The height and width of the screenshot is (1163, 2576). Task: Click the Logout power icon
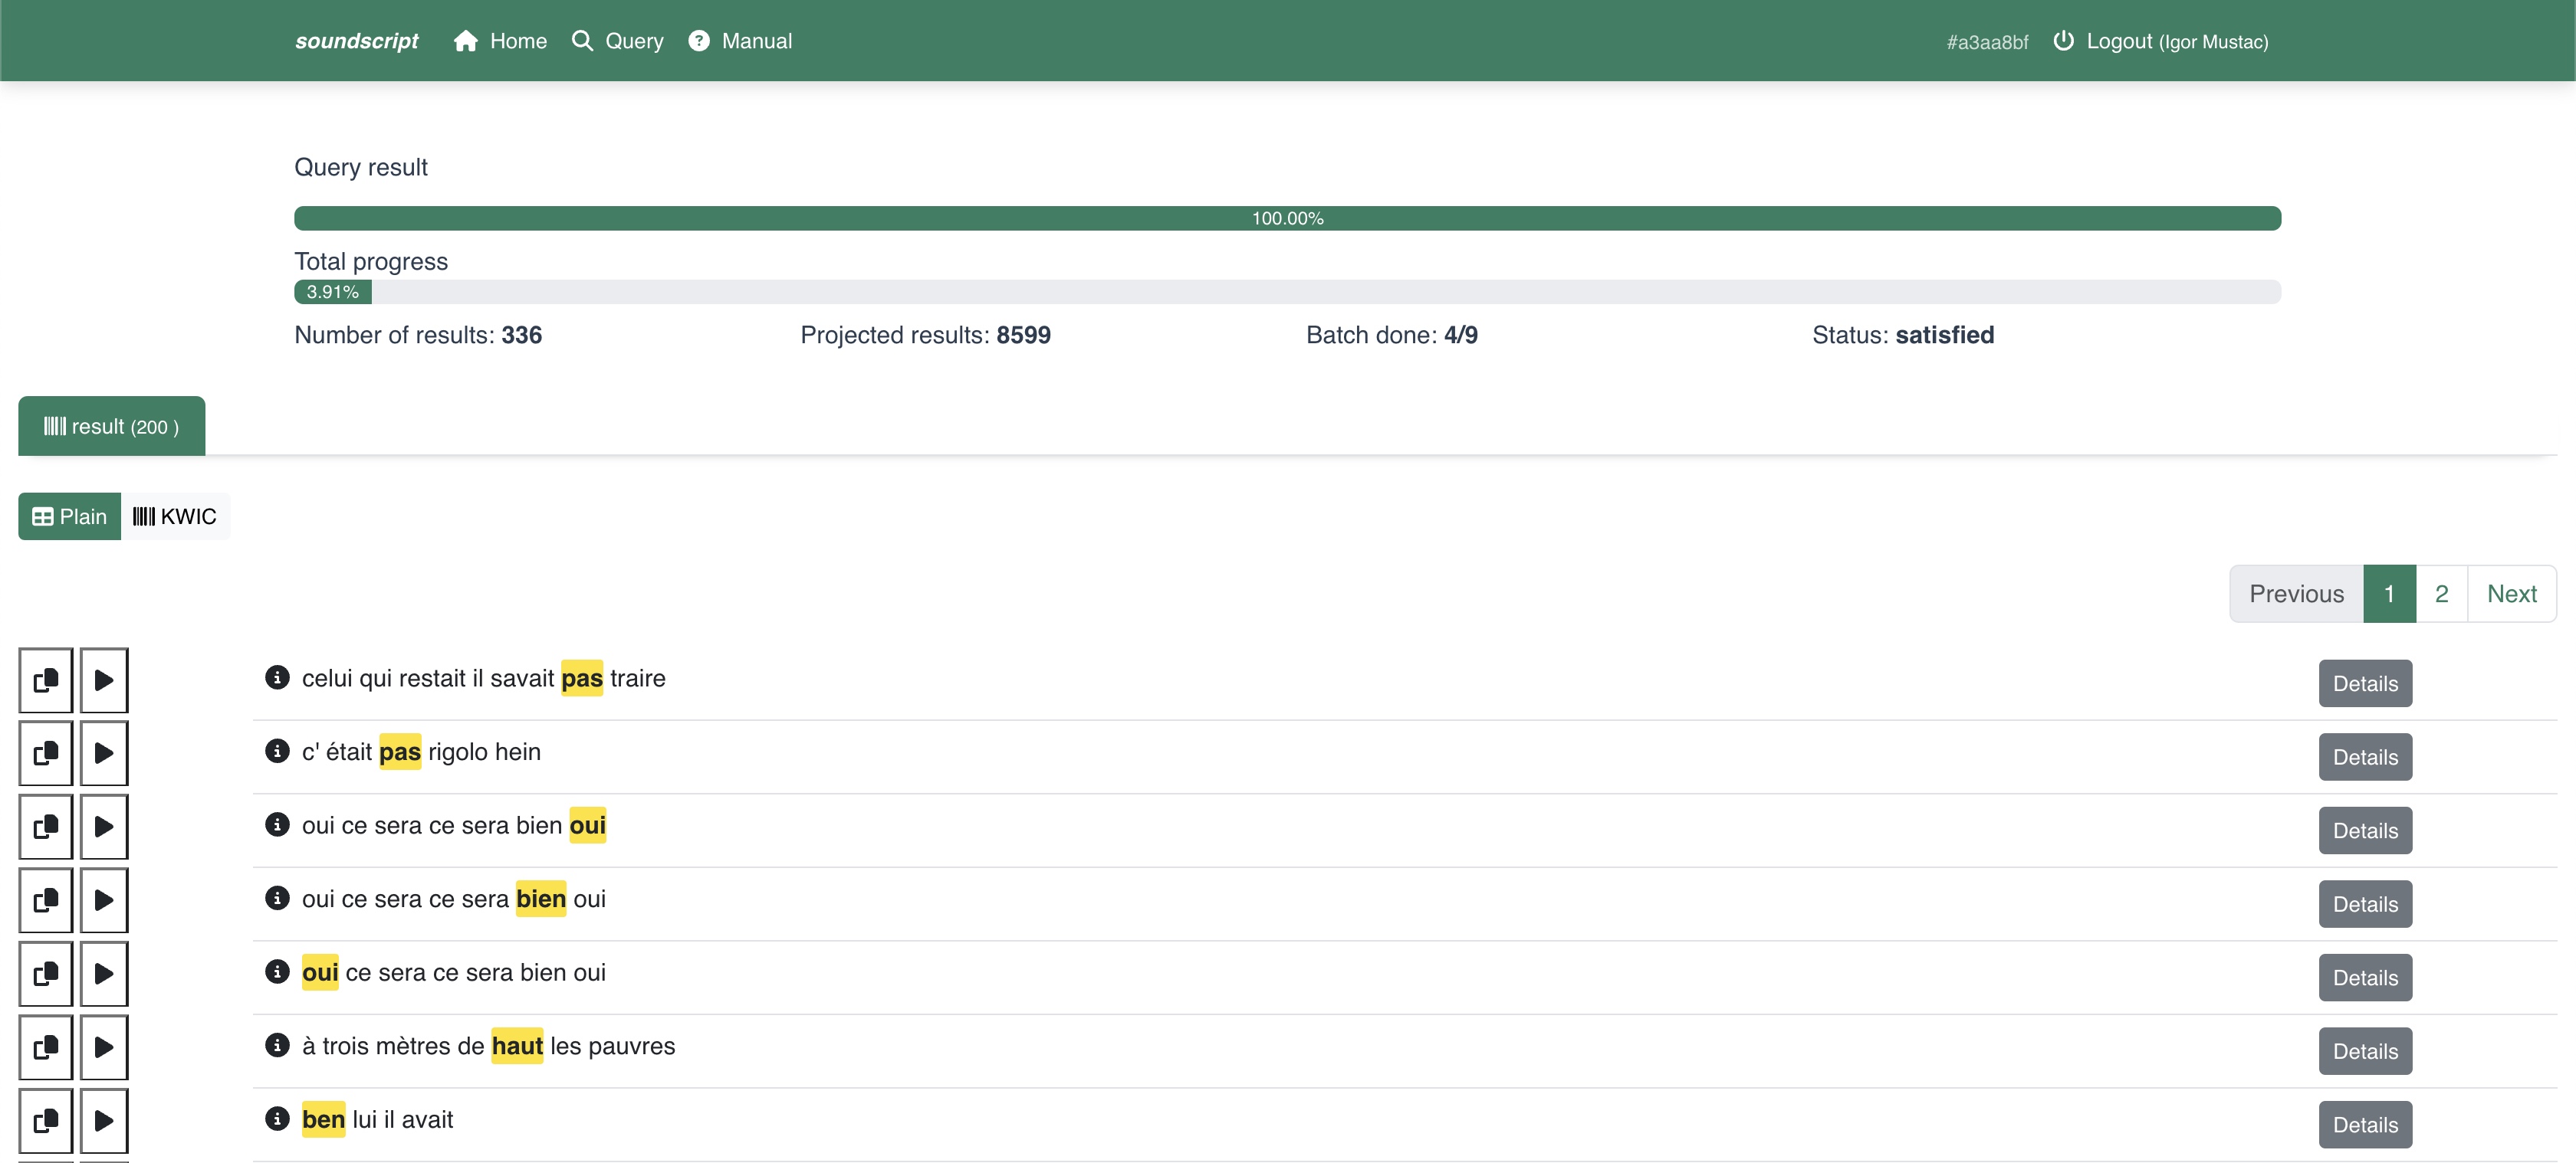coord(2063,41)
